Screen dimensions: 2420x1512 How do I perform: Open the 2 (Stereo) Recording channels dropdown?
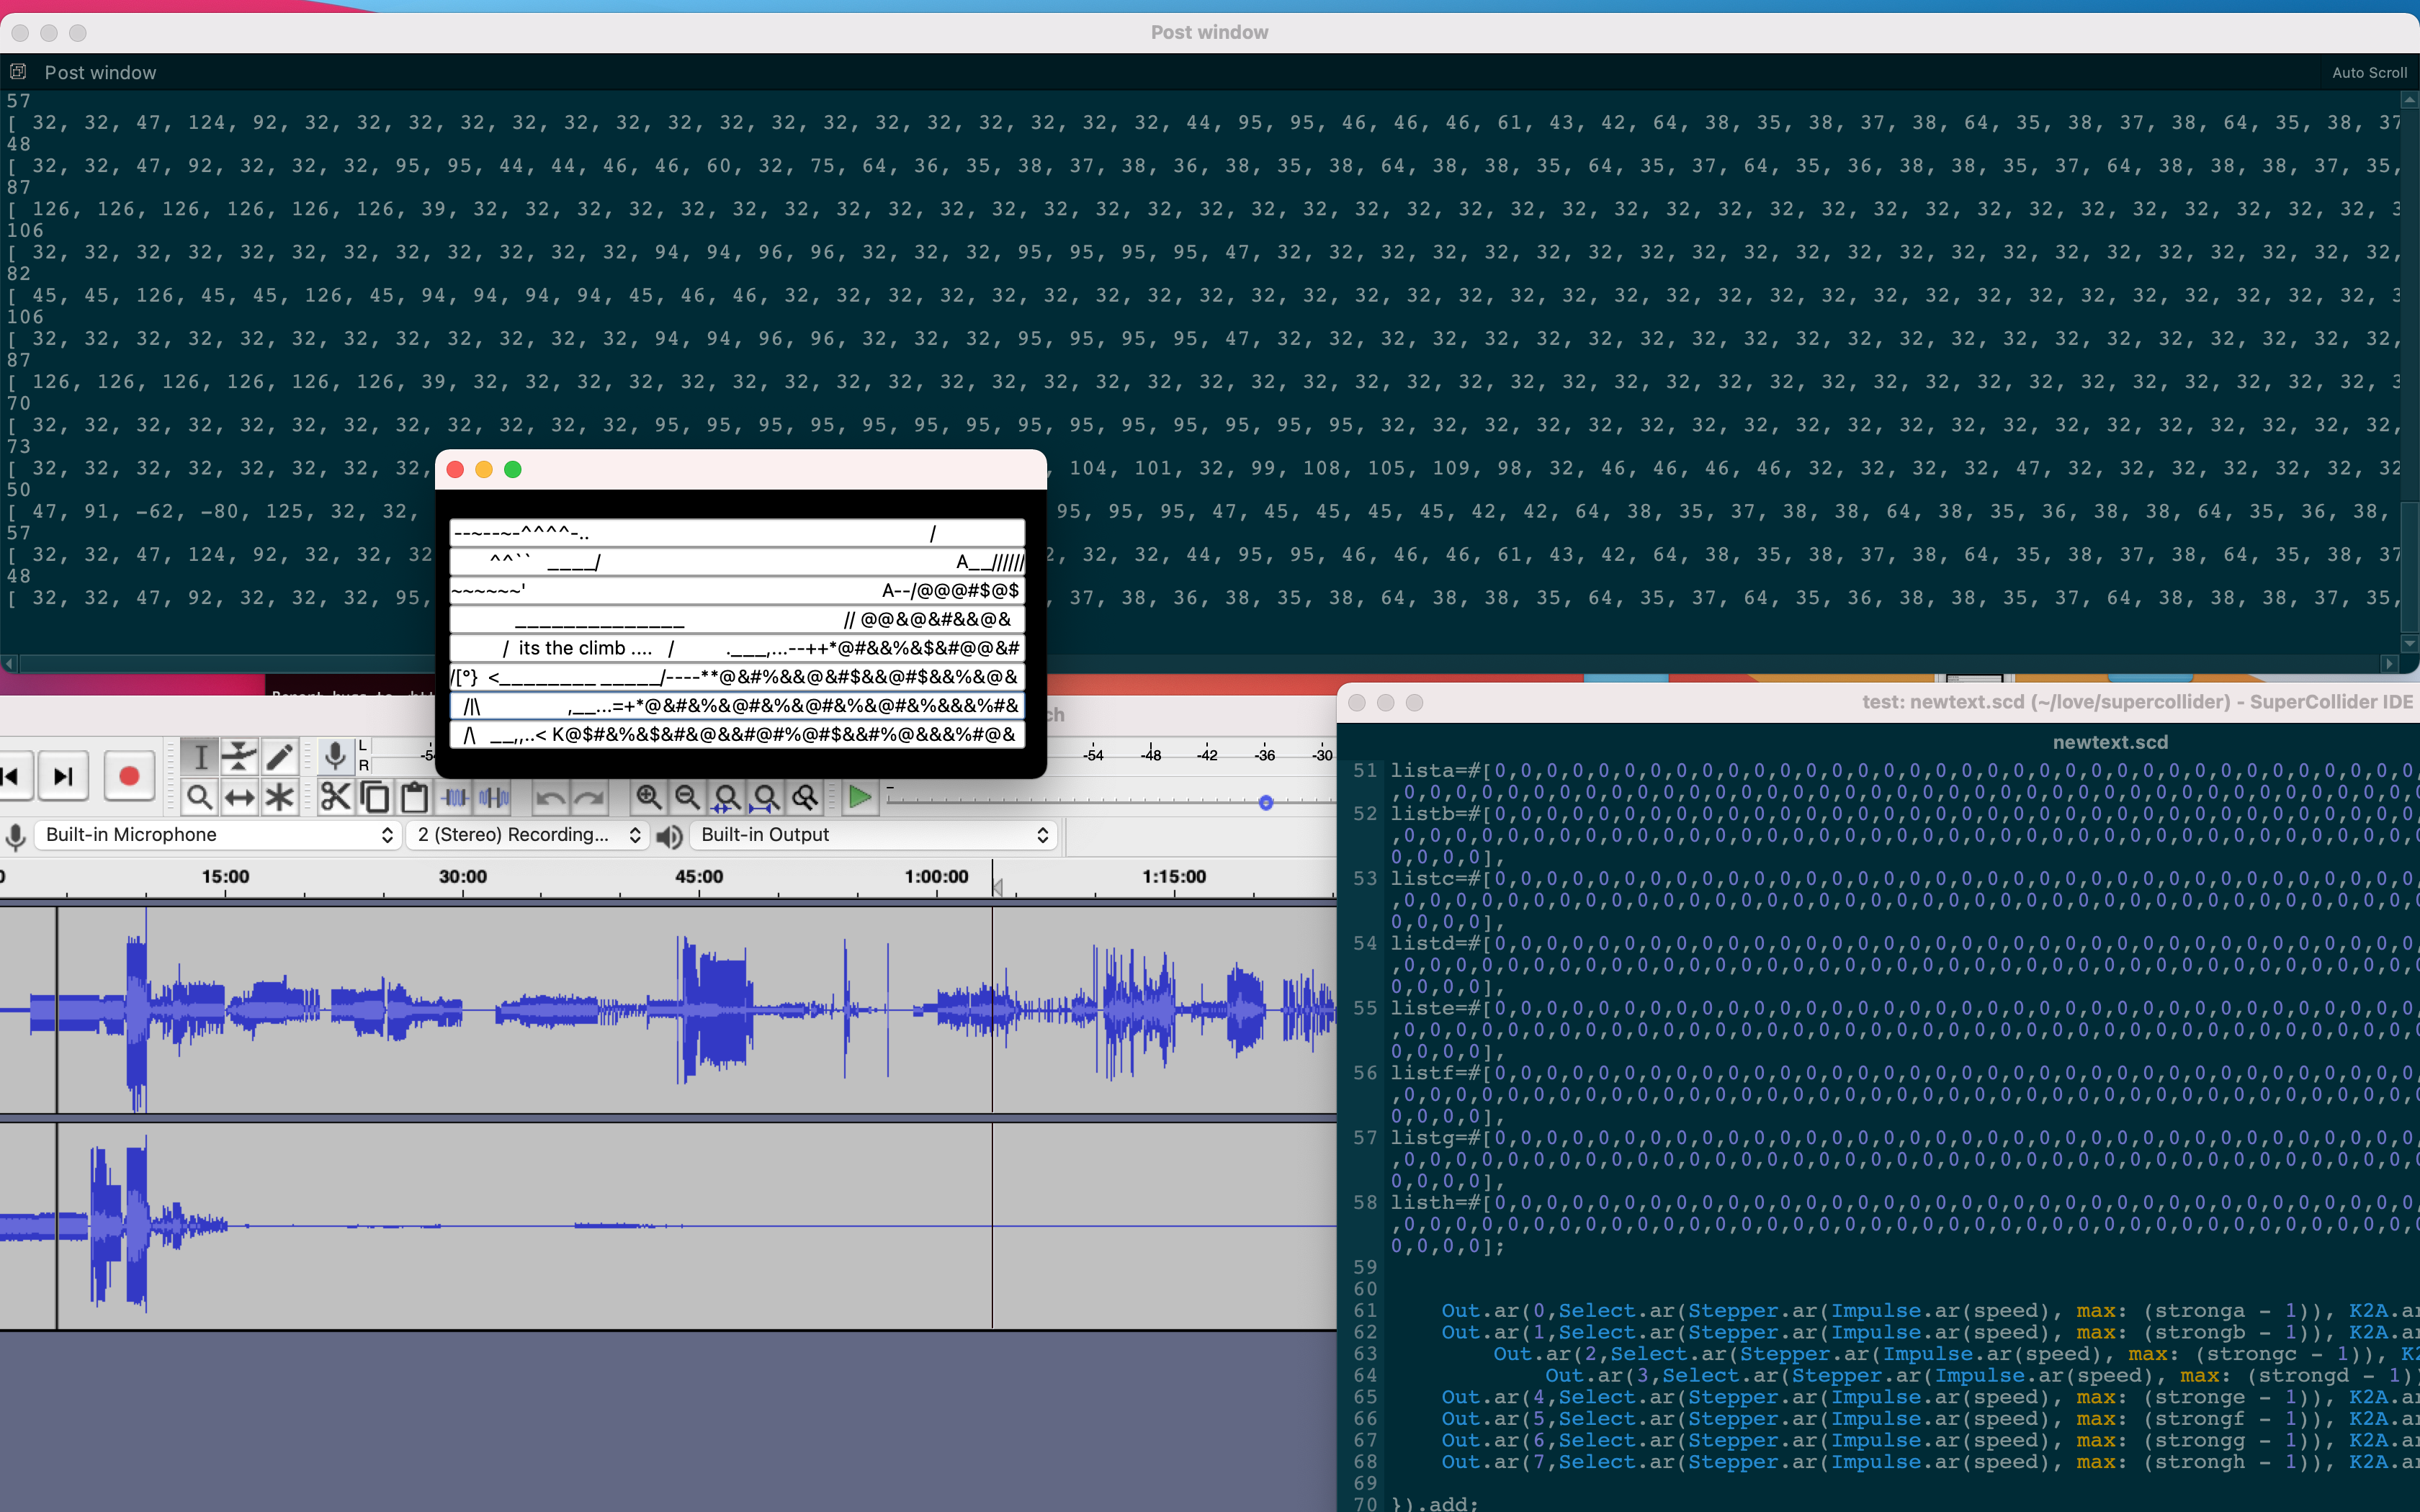528,835
